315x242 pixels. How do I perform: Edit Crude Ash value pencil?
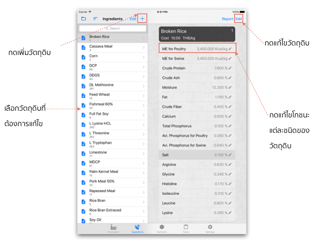(230, 78)
